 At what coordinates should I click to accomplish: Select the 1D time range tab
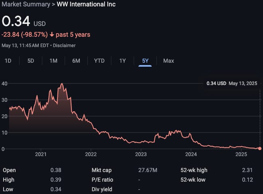(x=8, y=61)
